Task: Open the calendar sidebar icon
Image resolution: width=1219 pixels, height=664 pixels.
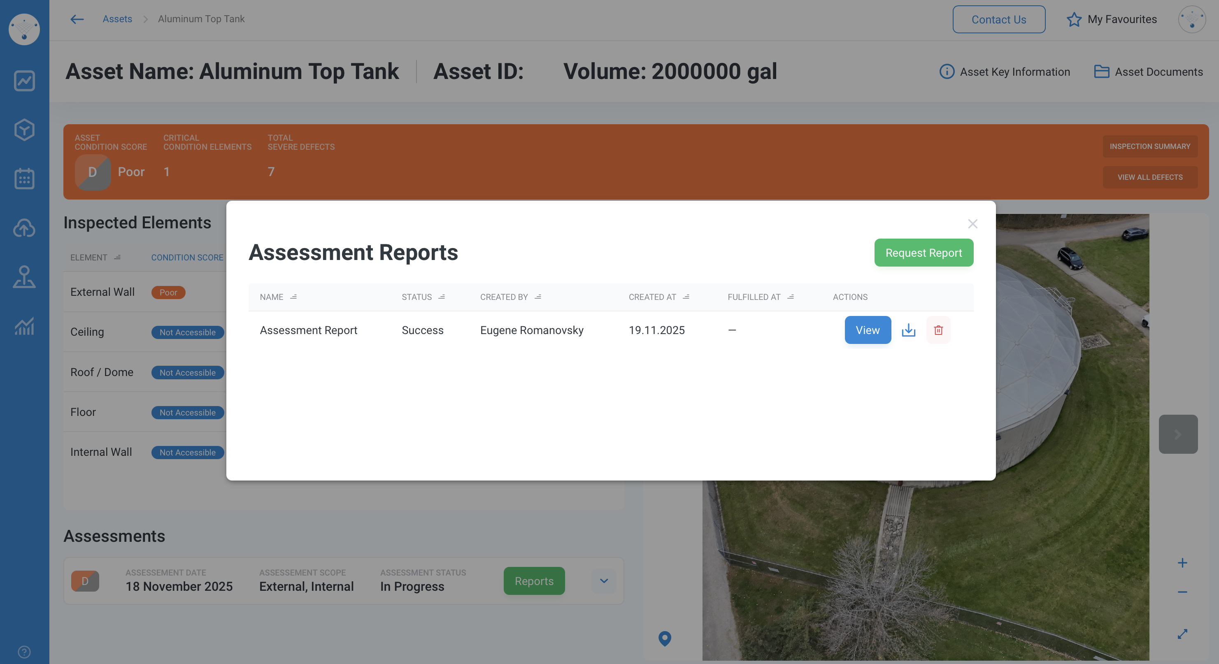Action: tap(24, 179)
